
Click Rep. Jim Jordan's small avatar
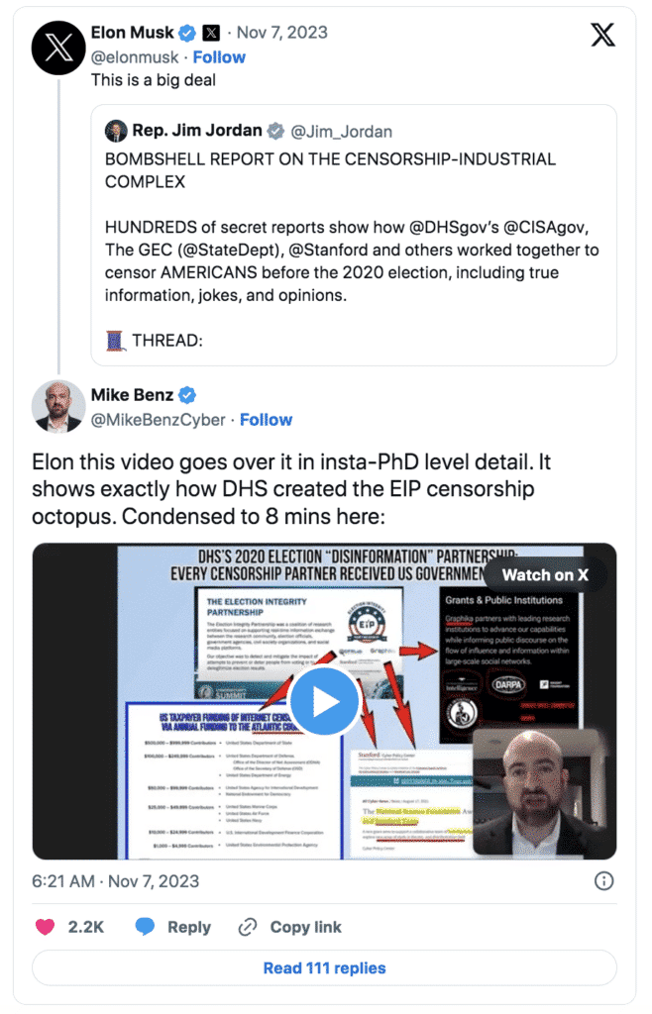pyautogui.click(x=116, y=131)
